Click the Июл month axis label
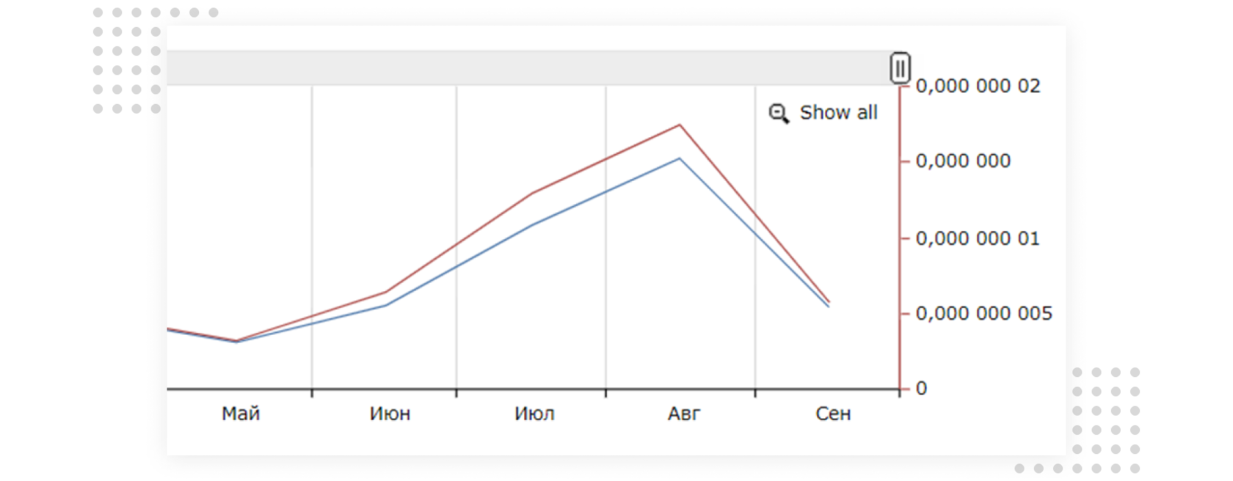 pos(534,414)
